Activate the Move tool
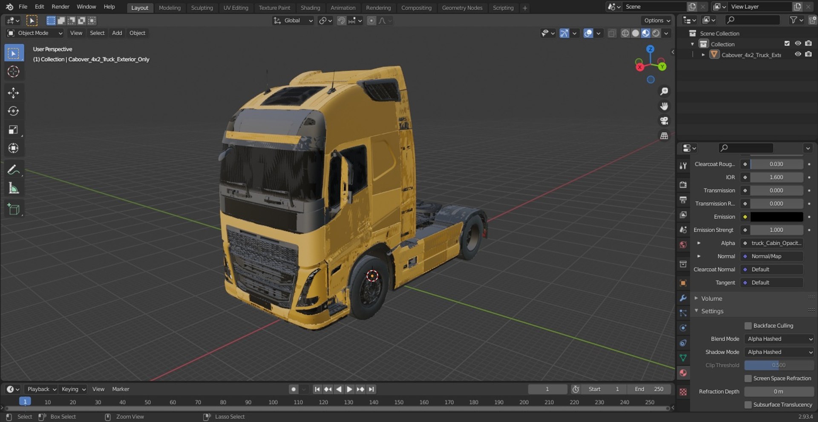818x422 pixels. (x=14, y=93)
